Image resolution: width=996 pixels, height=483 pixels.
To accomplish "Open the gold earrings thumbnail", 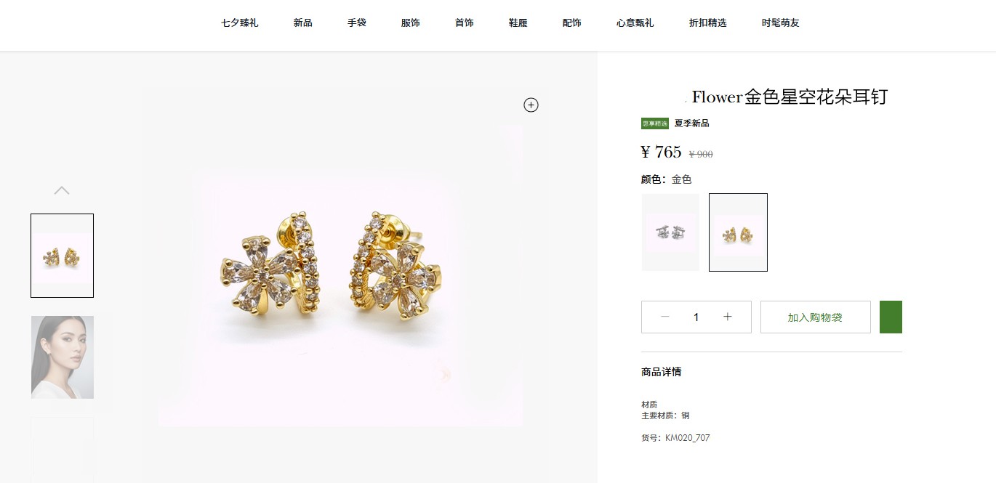I will (62, 256).
